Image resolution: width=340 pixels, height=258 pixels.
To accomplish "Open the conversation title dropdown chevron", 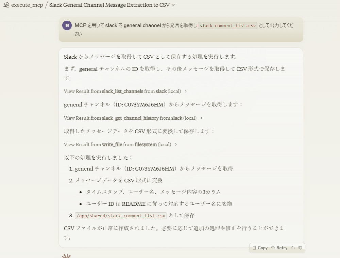I will (173, 5).
